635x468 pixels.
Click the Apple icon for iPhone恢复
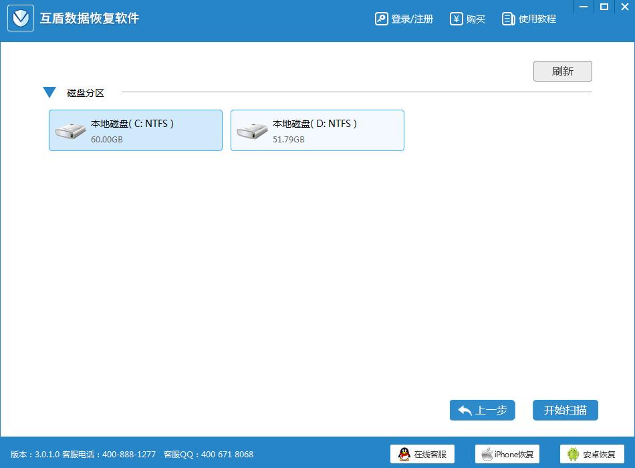coord(487,455)
